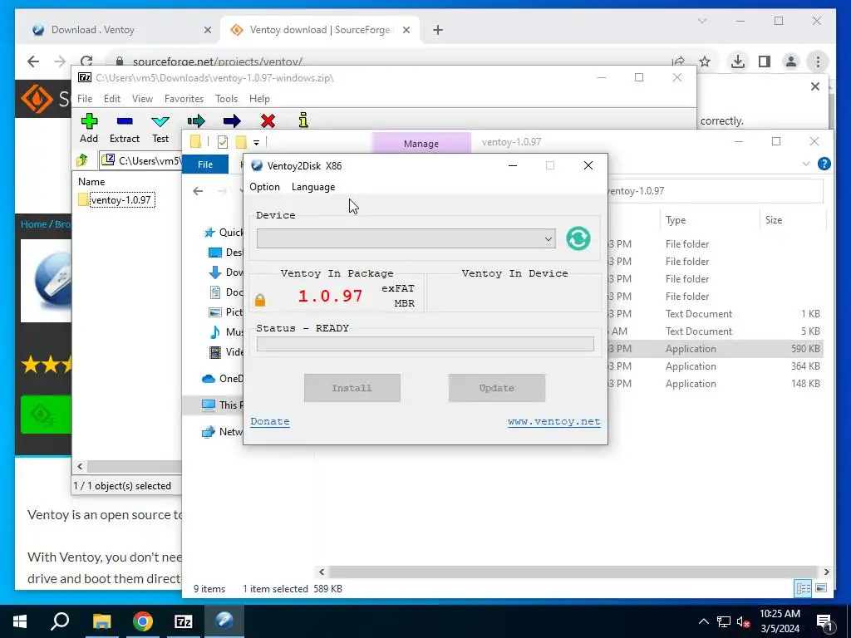851x638 pixels.
Task: Select the 364 KB Application row
Action: pos(716,366)
